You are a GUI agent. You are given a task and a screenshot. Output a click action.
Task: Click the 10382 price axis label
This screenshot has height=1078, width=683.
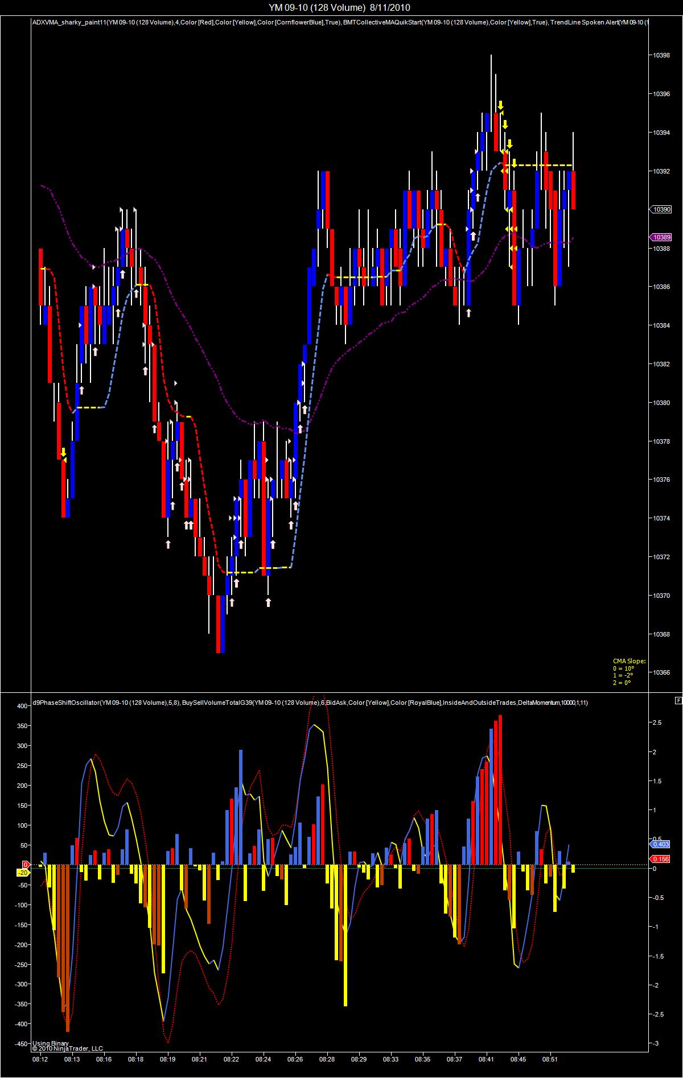(x=661, y=364)
